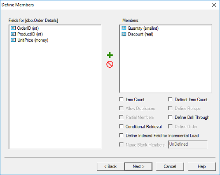Click the Discount member icon
This screenshot has width=220, height=175.
(x=124, y=34)
